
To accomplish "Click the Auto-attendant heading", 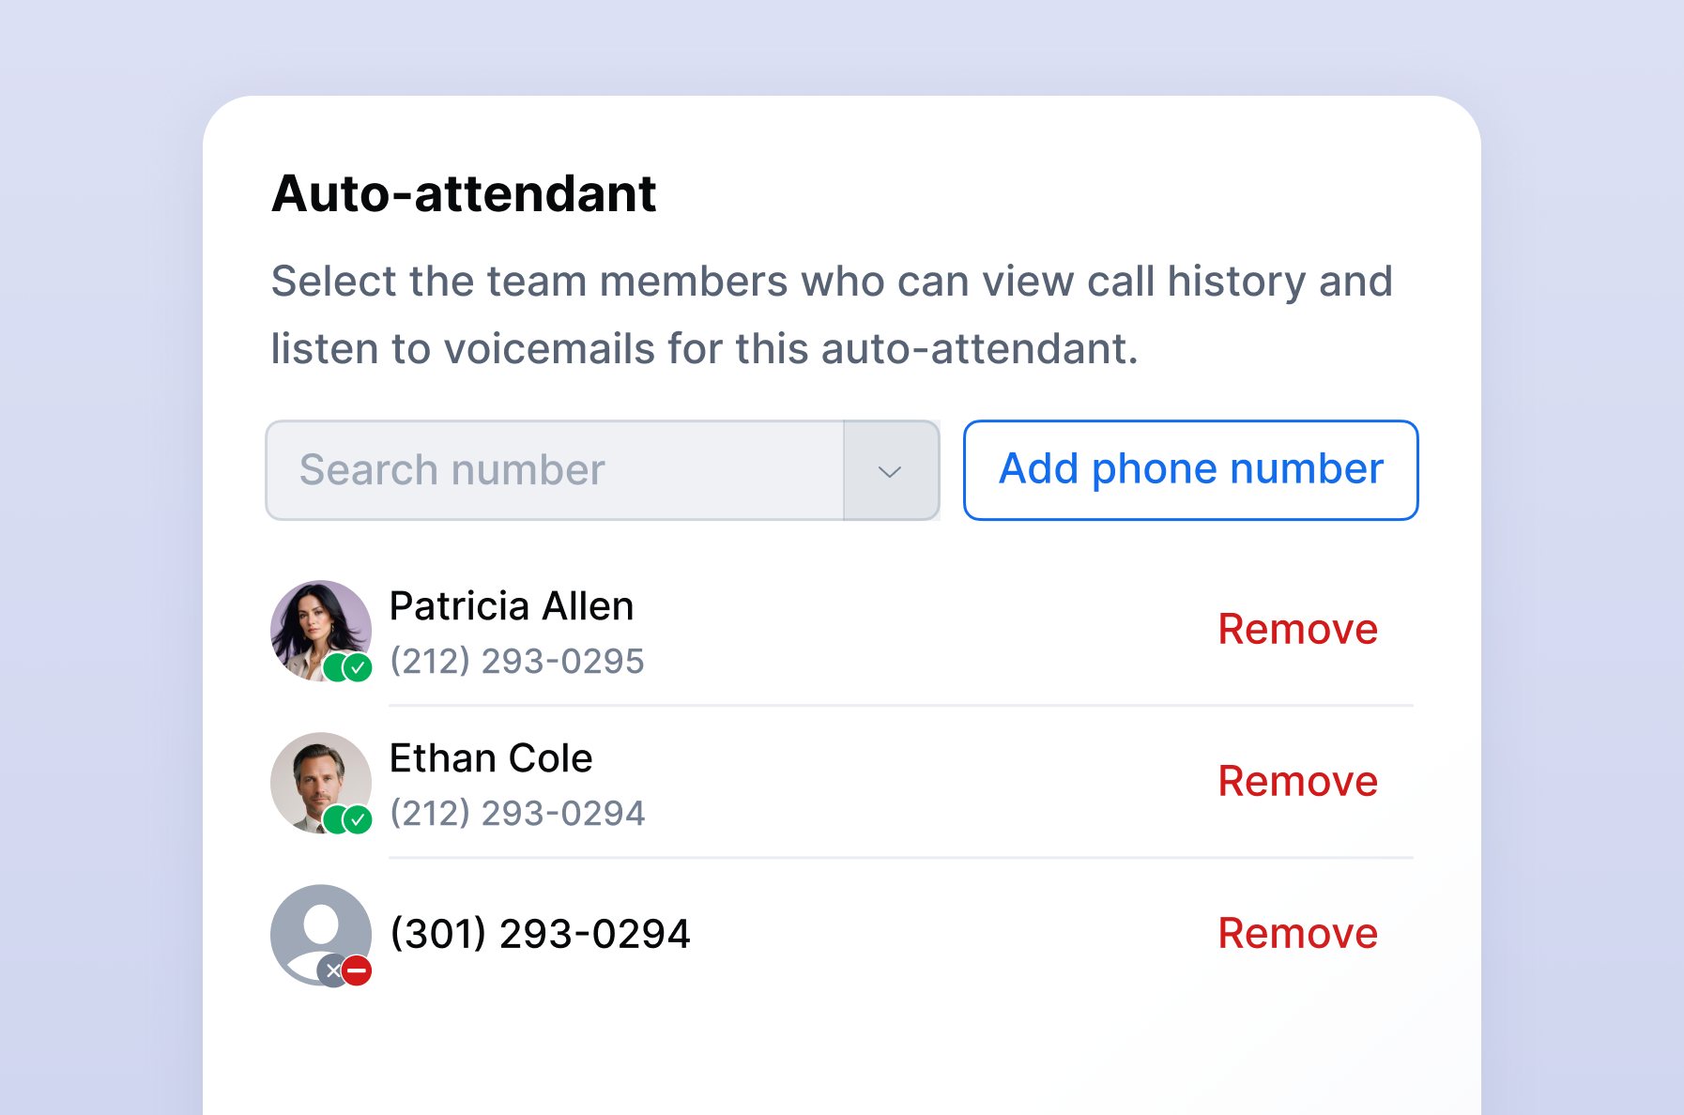I will tap(463, 193).
